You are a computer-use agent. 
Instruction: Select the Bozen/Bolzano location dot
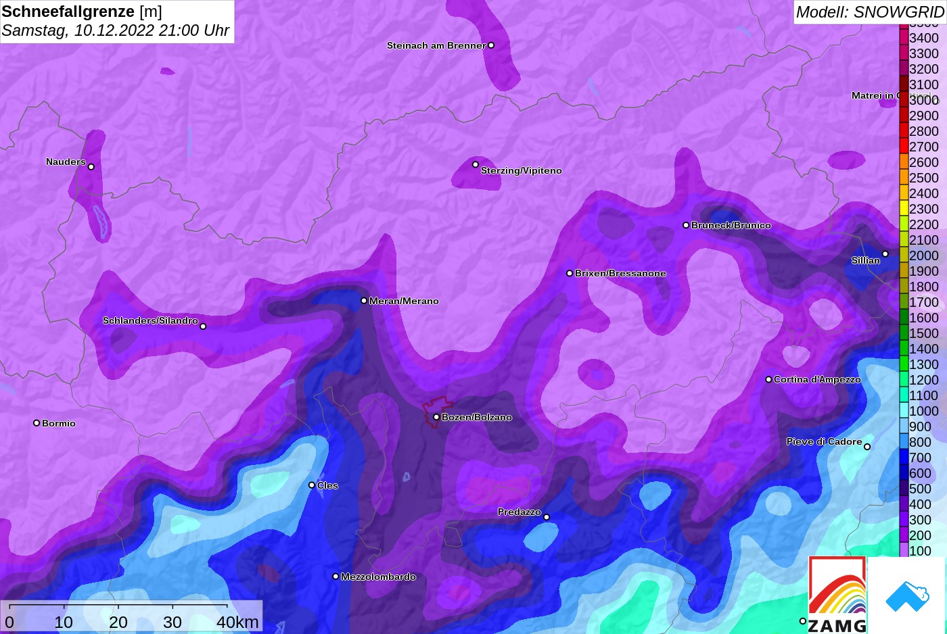pyautogui.click(x=436, y=417)
